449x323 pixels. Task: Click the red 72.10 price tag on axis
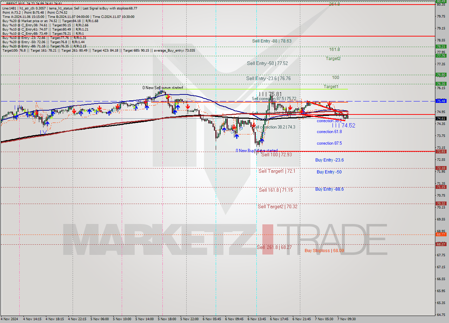coord(441,168)
